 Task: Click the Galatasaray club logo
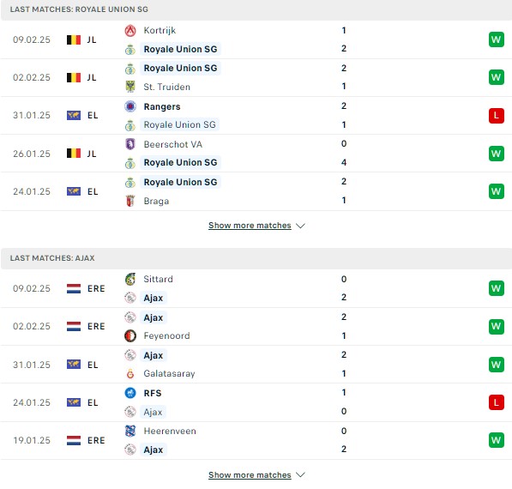(130, 373)
